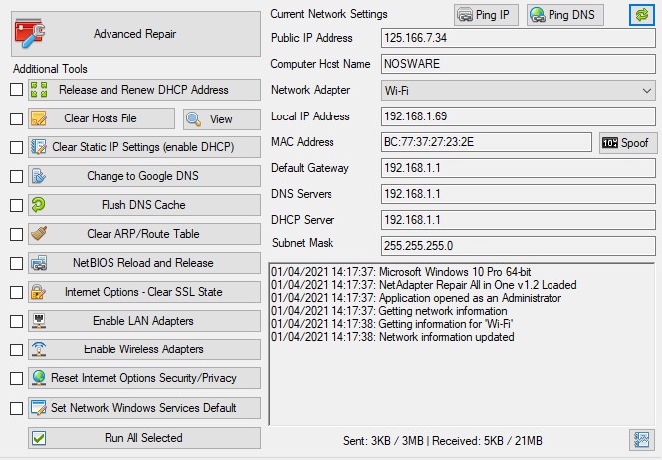
Task: Click the Default Gateway field
Action: pos(519,168)
